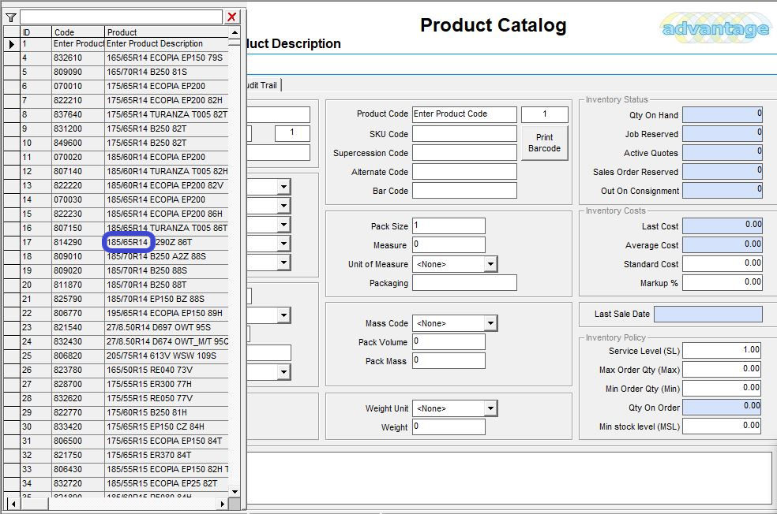Viewport: 777px width, 514px height.
Task: Click the Average Cost value box
Action: 722,245
